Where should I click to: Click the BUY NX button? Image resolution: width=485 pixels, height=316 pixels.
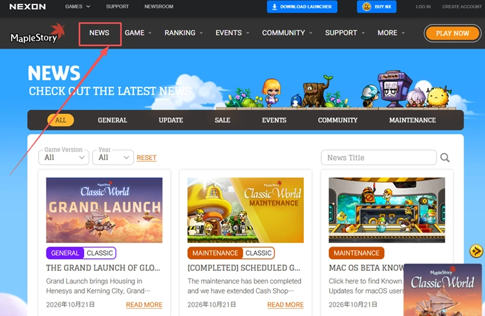(x=377, y=6)
